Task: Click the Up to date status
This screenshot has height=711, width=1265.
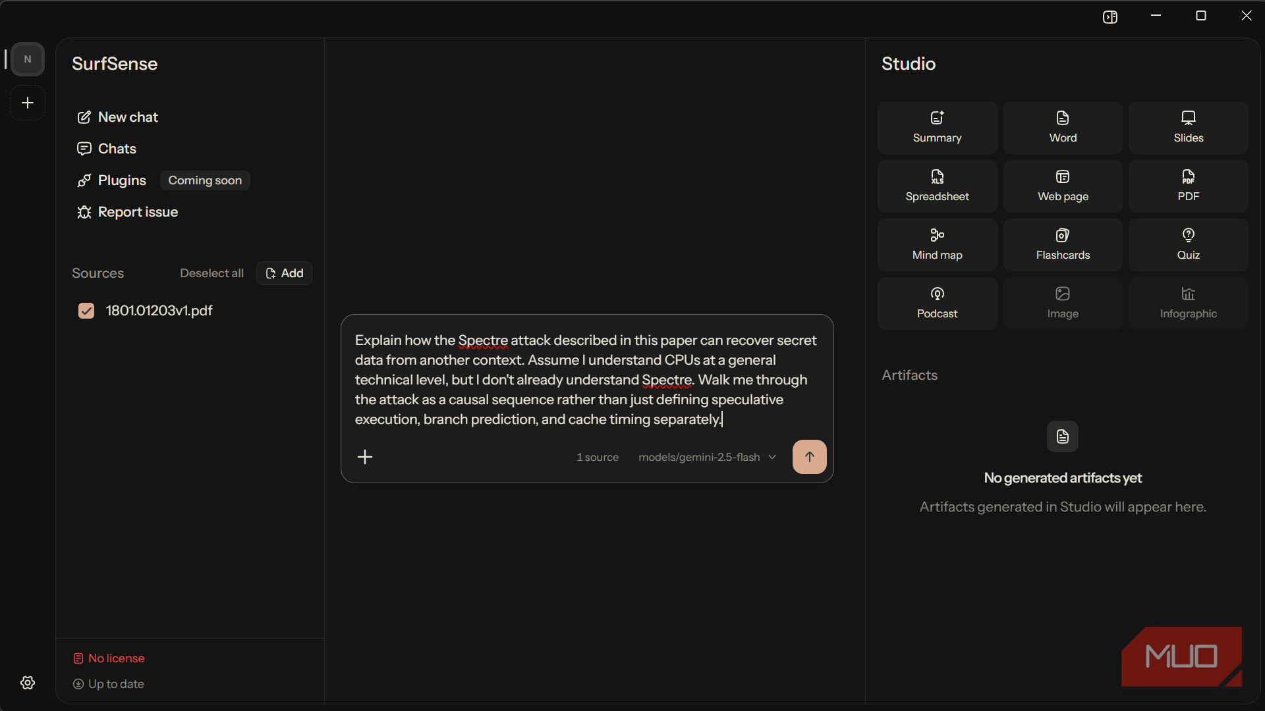Action: click(x=109, y=684)
